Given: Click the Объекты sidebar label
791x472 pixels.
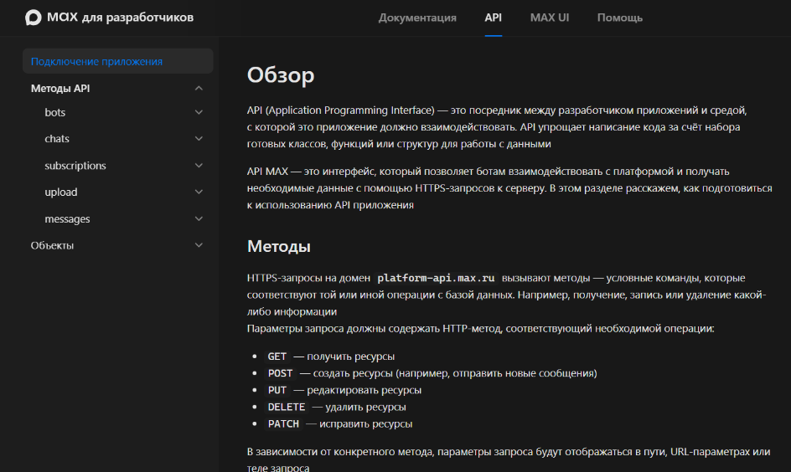Looking at the screenshot, I should (52, 245).
